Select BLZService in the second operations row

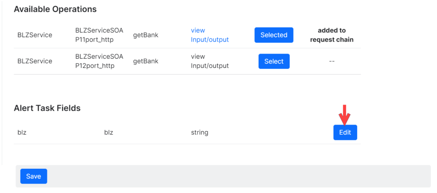point(35,61)
